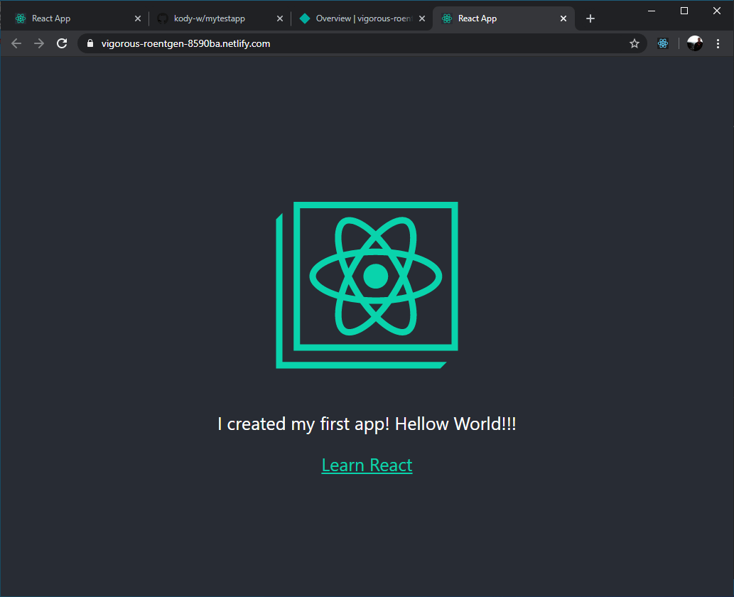Viewport: 734px width, 597px height.
Task: Open Chrome's three-dot menu
Action: click(718, 43)
